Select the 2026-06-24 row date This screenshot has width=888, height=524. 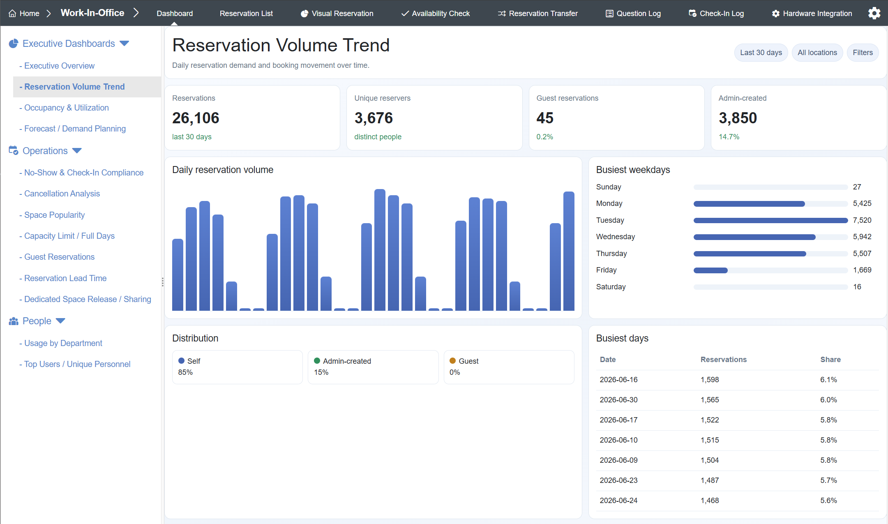618,501
